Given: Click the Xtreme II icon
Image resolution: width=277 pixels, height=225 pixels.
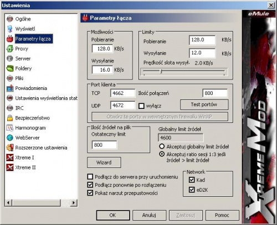Looking at the screenshot, I should tap(10, 167).
